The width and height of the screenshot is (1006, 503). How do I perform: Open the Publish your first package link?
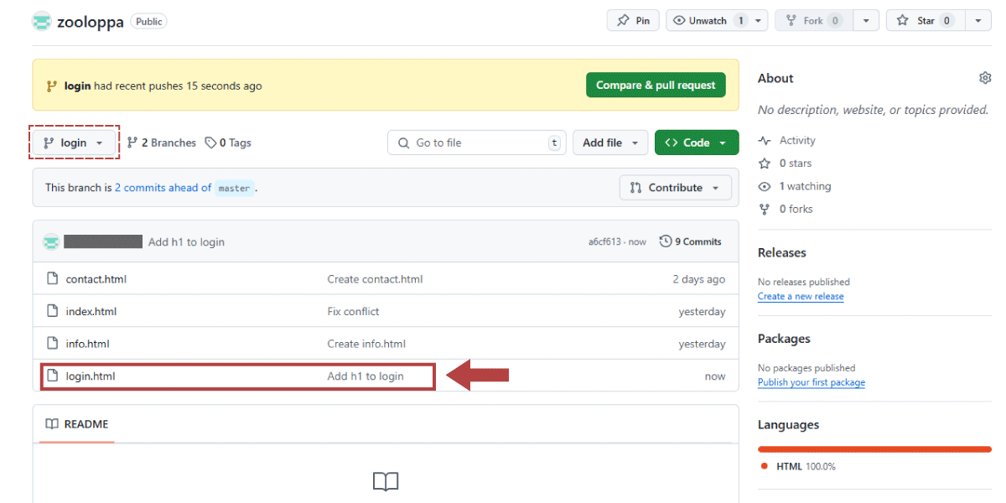(x=812, y=382)
